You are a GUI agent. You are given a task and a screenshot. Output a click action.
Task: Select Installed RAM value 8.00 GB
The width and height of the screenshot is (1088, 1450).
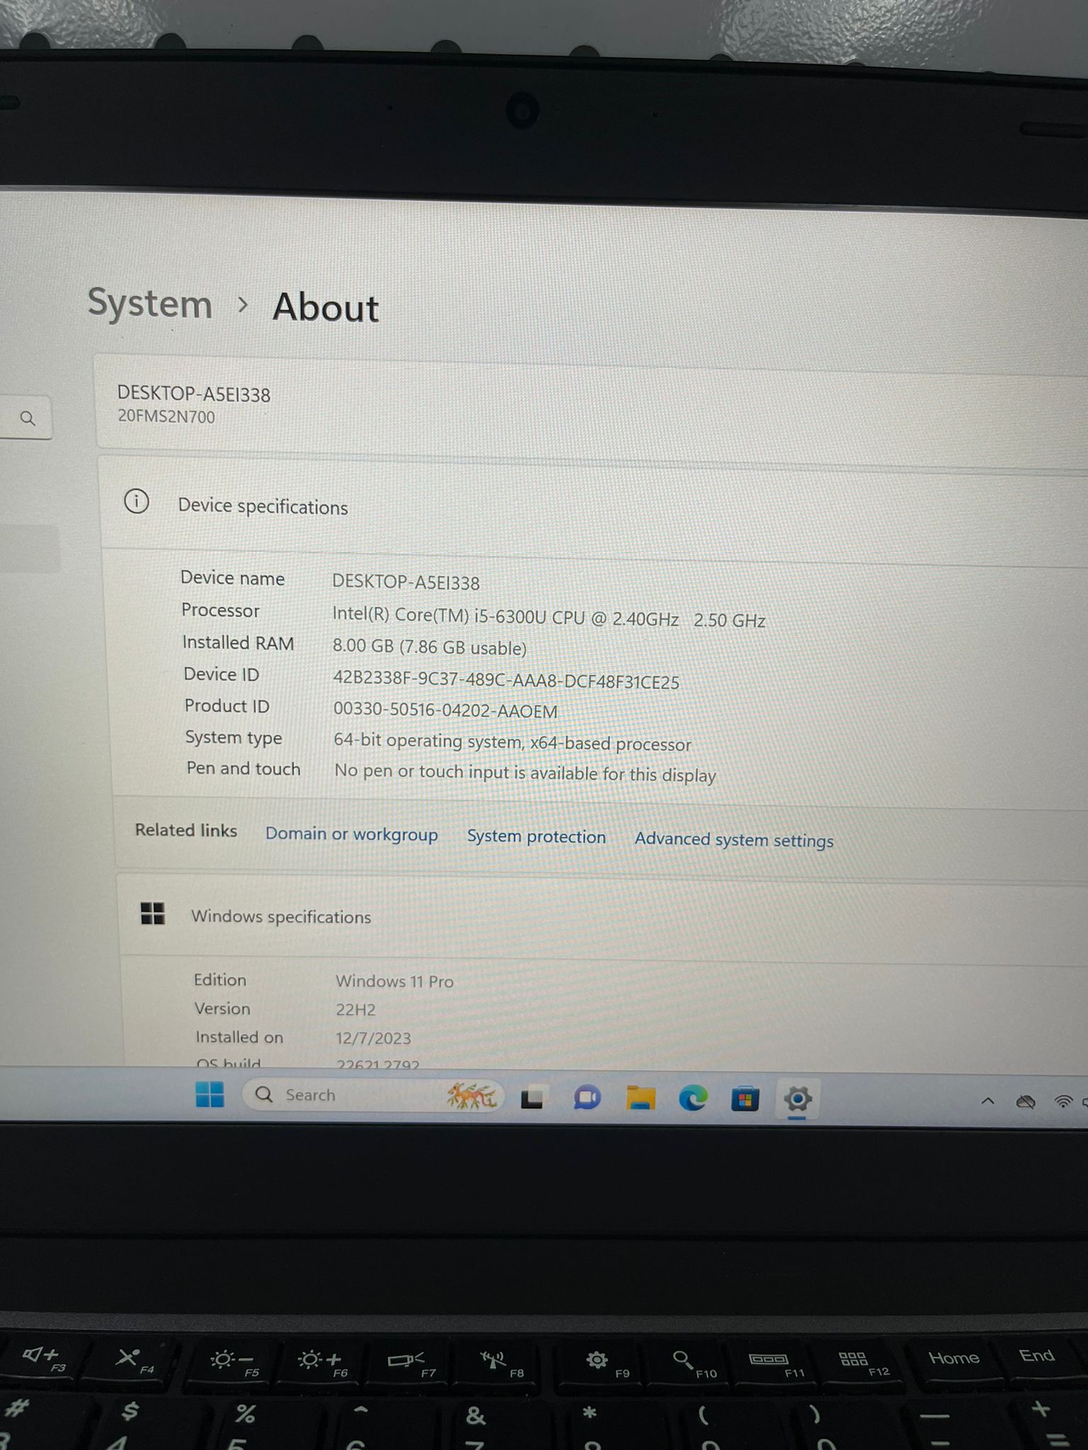click(x=363, y=646)
